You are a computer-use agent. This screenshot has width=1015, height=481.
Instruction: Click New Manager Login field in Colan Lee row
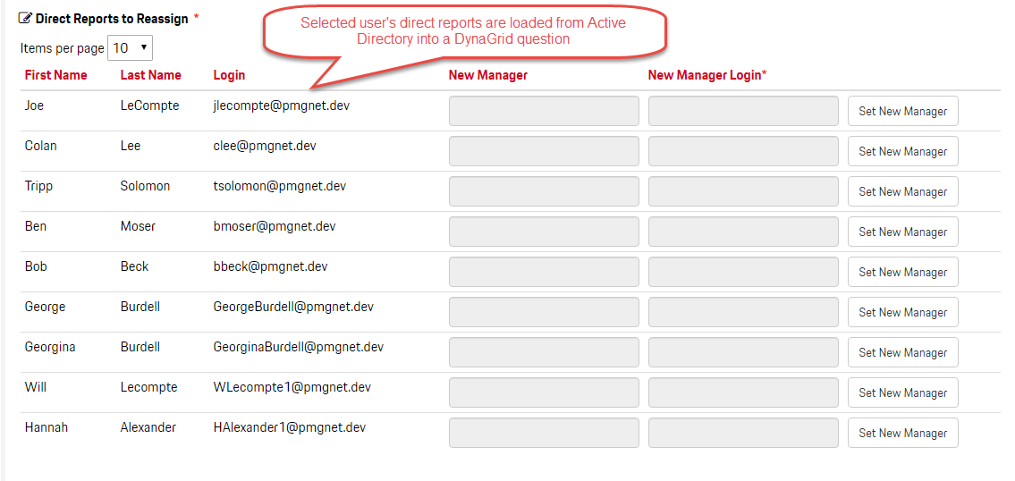coord(743,151)
